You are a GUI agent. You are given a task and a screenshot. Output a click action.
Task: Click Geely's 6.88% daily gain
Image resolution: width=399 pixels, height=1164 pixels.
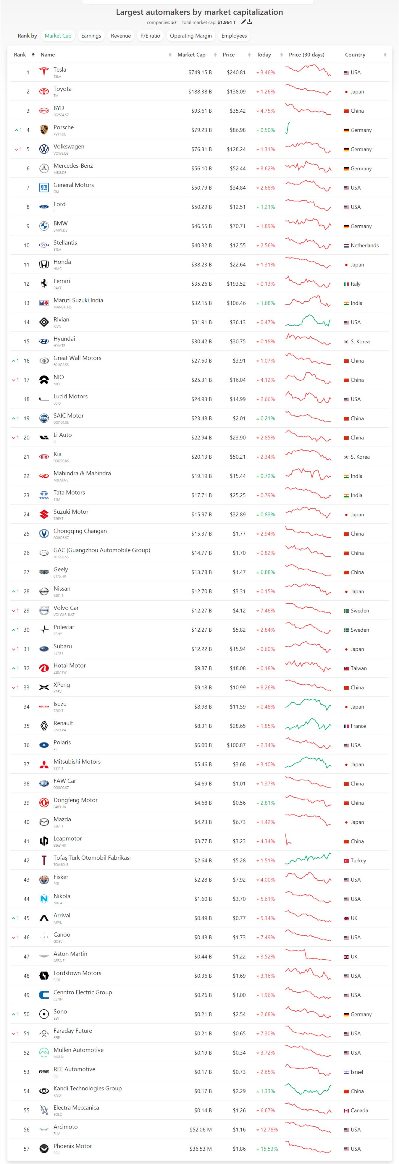[265, 572]
